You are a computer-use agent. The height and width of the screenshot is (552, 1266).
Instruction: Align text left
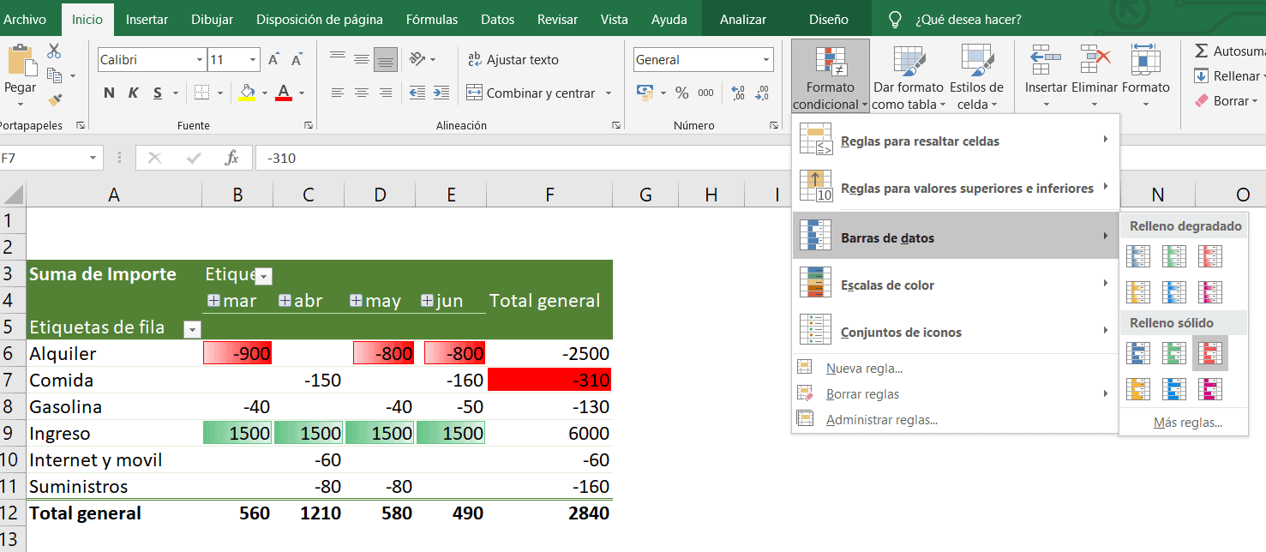point(338,93)
